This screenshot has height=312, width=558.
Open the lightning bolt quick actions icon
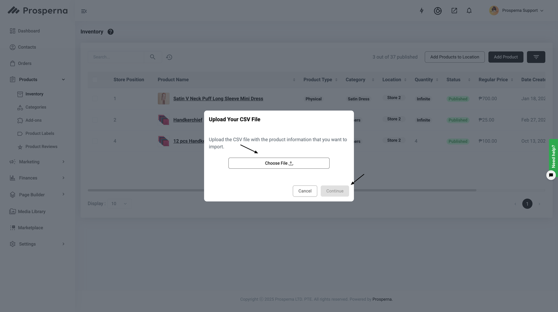pyautogui.click(x=422, y=11)
